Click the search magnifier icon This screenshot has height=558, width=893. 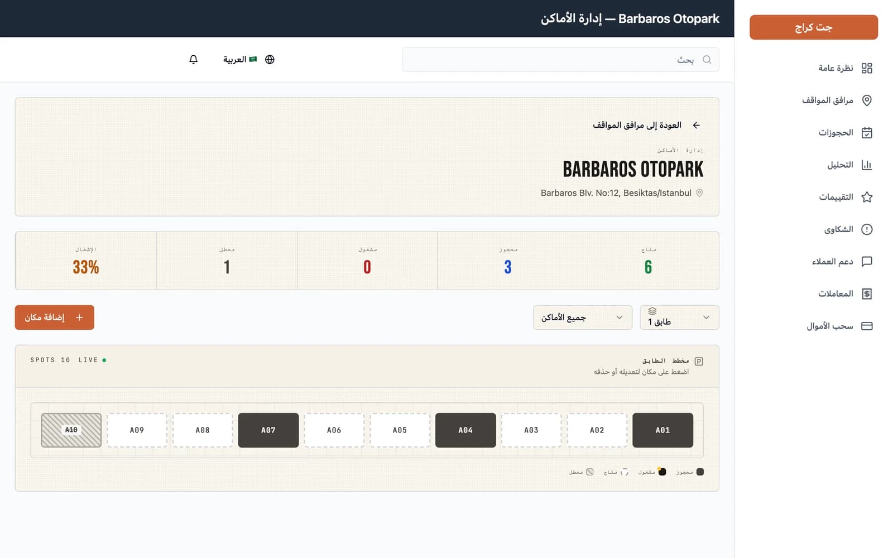coord(707,59)
